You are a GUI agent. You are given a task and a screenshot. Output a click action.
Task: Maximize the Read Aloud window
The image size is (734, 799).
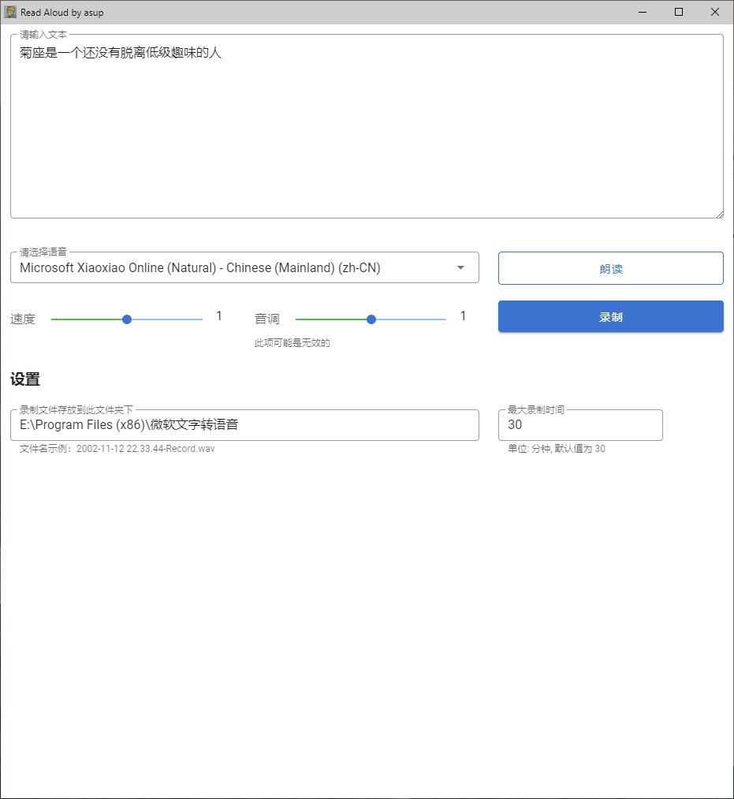pos(679,12)
